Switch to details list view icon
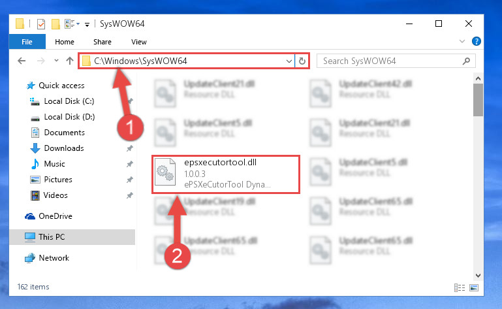Viewport: 502px width, 309px height. pyautogui.click(x=460, y=287)
